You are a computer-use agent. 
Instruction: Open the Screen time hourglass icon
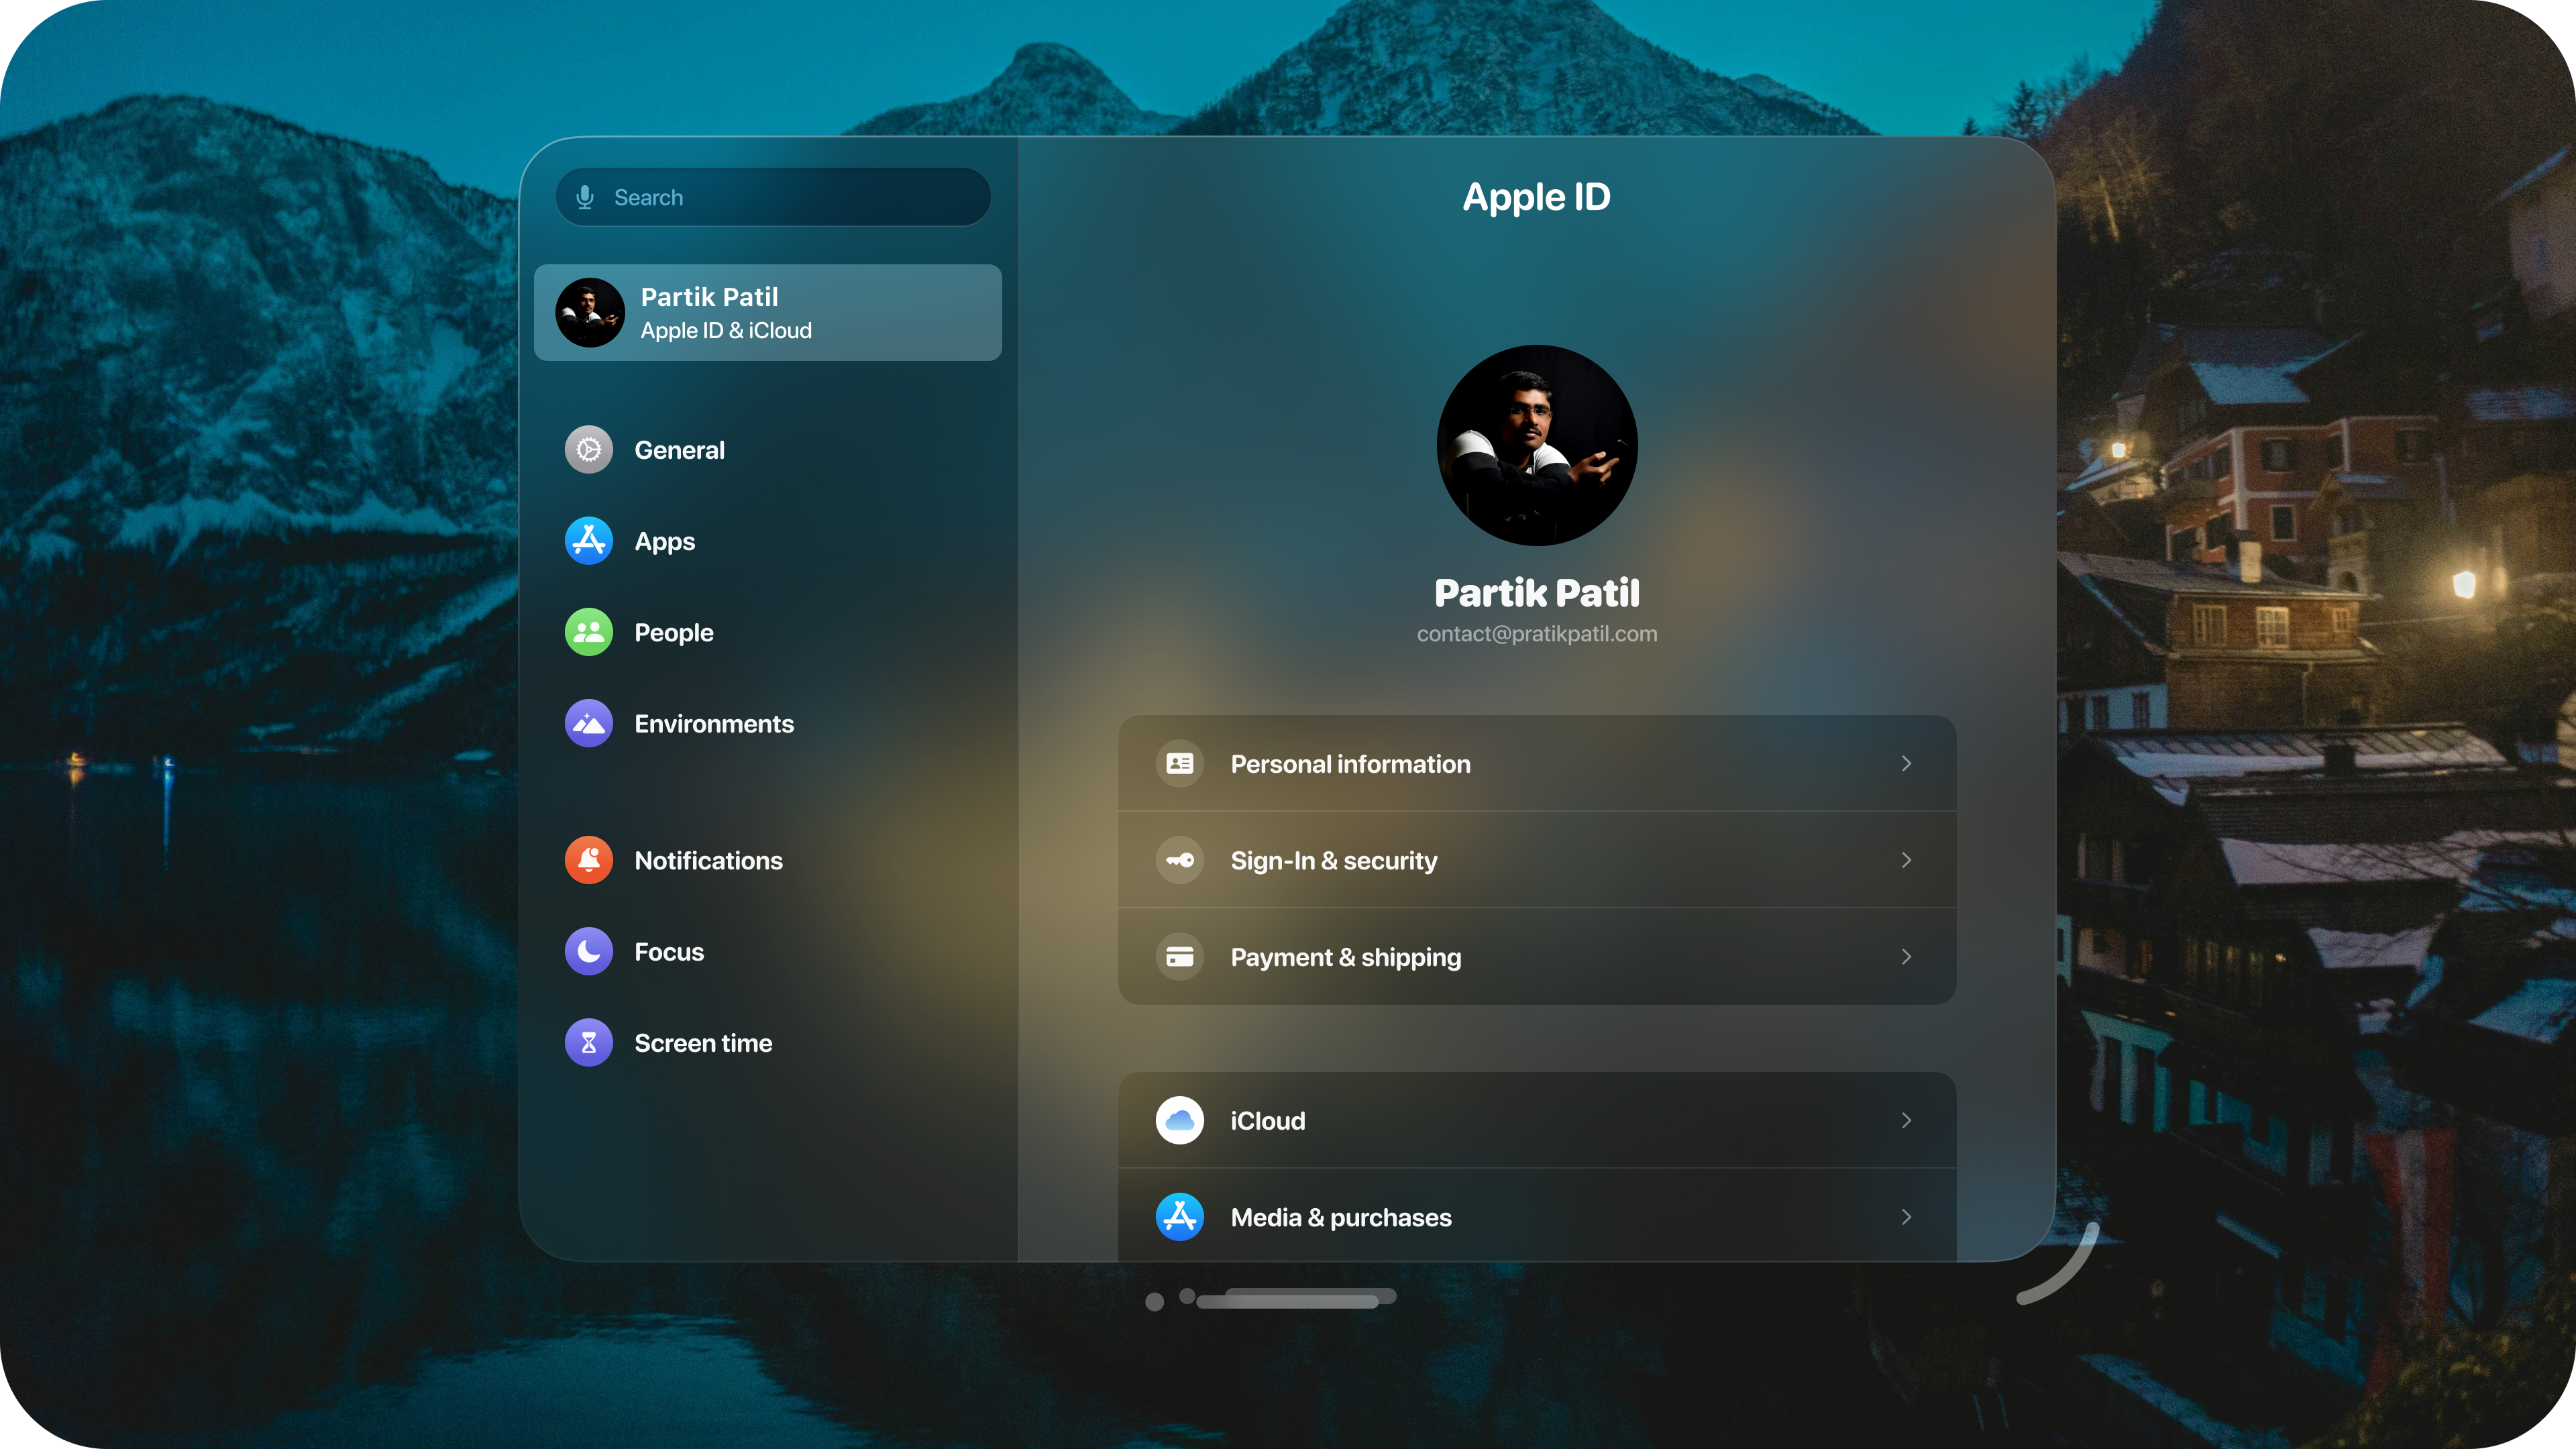(589, 1043)
